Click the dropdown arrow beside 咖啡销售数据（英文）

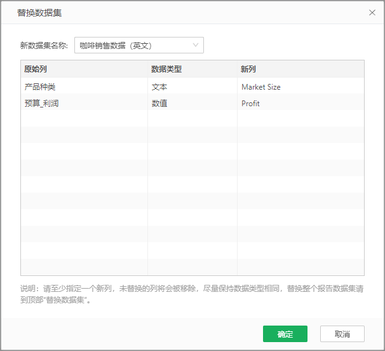[x=196, y=45]
